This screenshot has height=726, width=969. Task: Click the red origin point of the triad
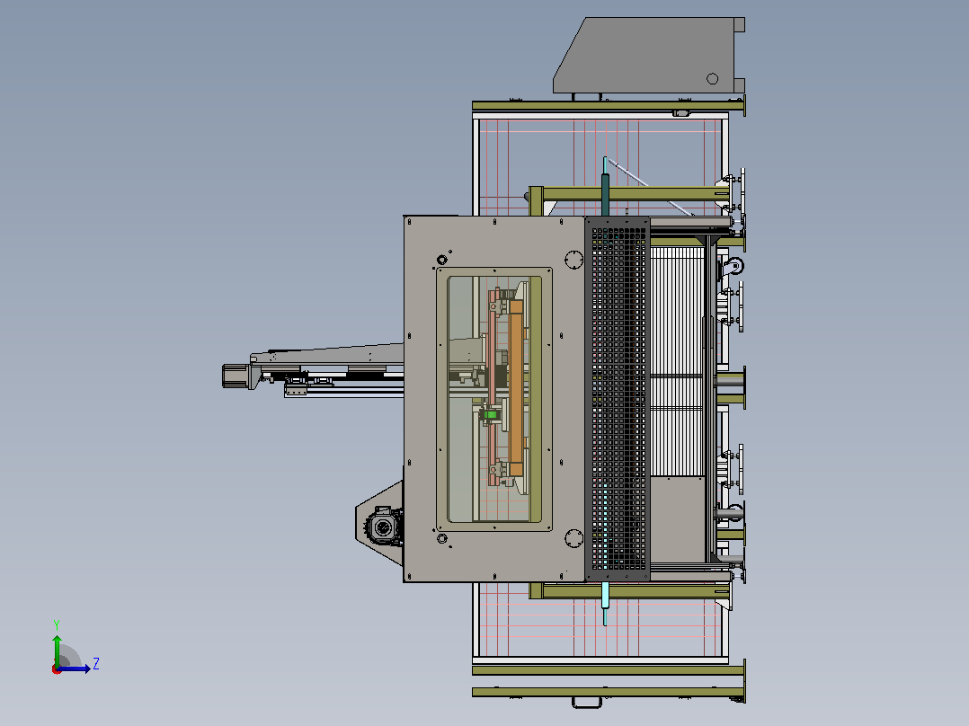(57, 669)
